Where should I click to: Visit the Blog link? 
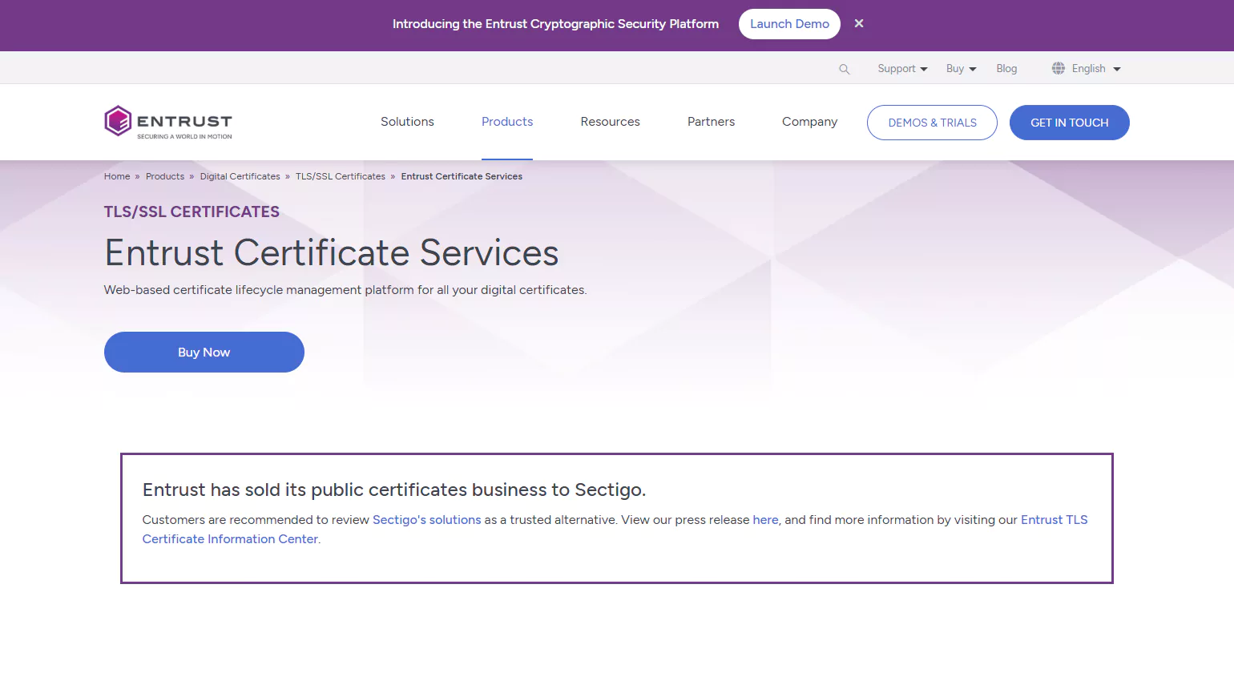1006,69
